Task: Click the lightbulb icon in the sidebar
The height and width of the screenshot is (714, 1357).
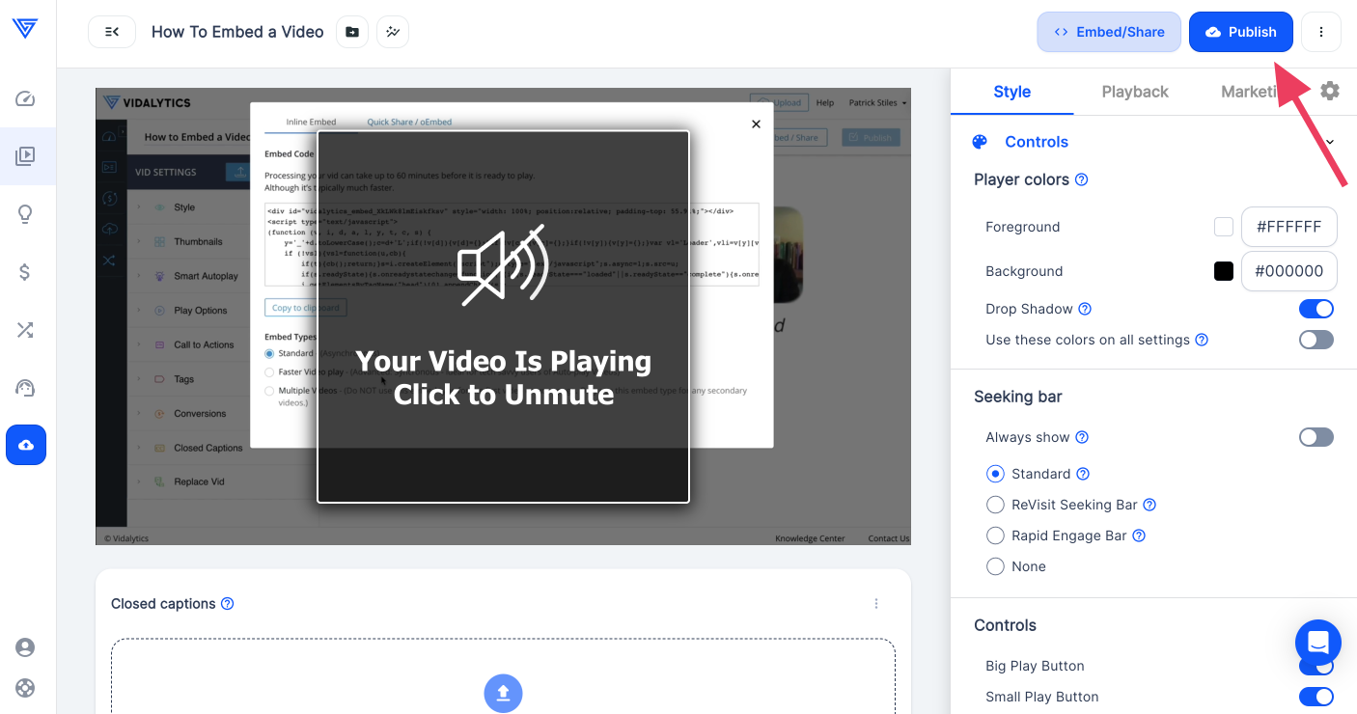Action: (x=26, y=214)
